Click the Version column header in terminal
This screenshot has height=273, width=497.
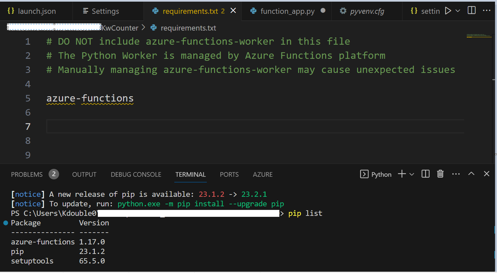[x=94, y=223]
